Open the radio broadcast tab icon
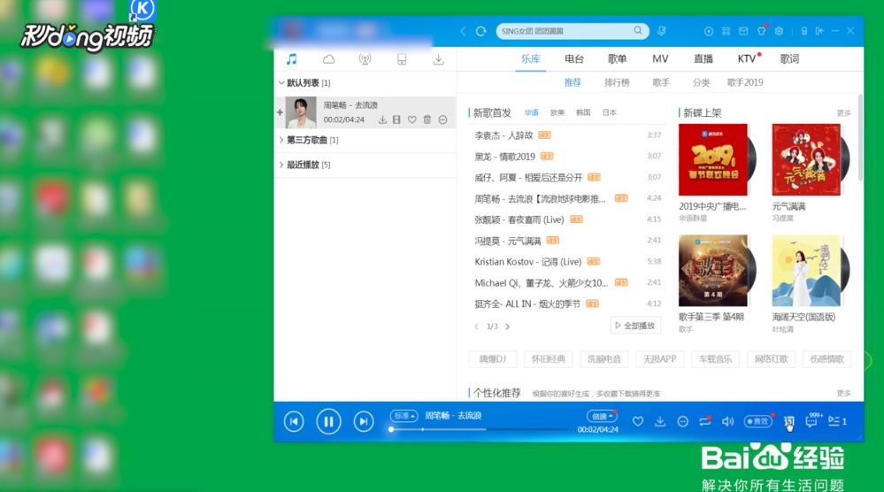This screenshot has height=492, width=884. click(365, 59)
